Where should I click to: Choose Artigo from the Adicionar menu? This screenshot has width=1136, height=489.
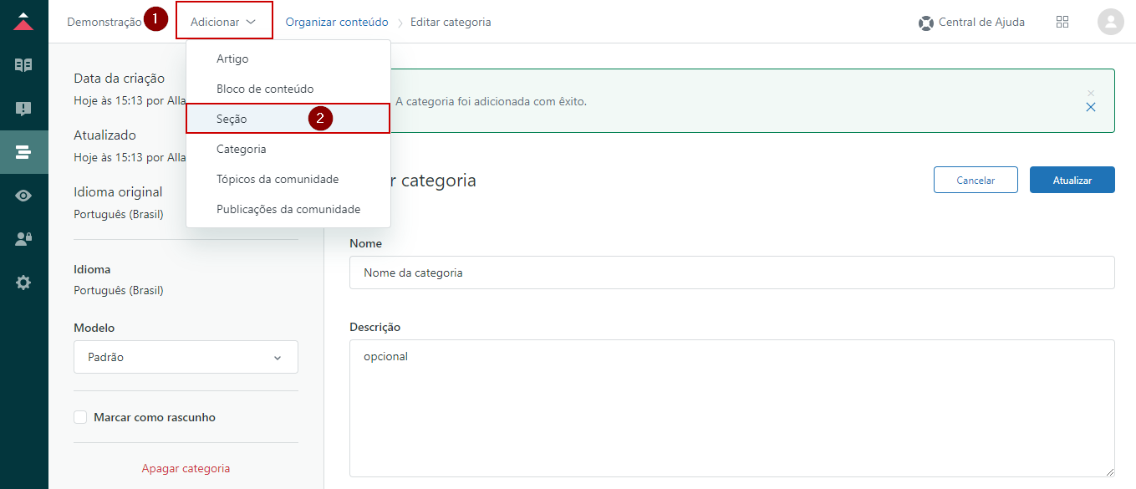click(x=232, y=59)
